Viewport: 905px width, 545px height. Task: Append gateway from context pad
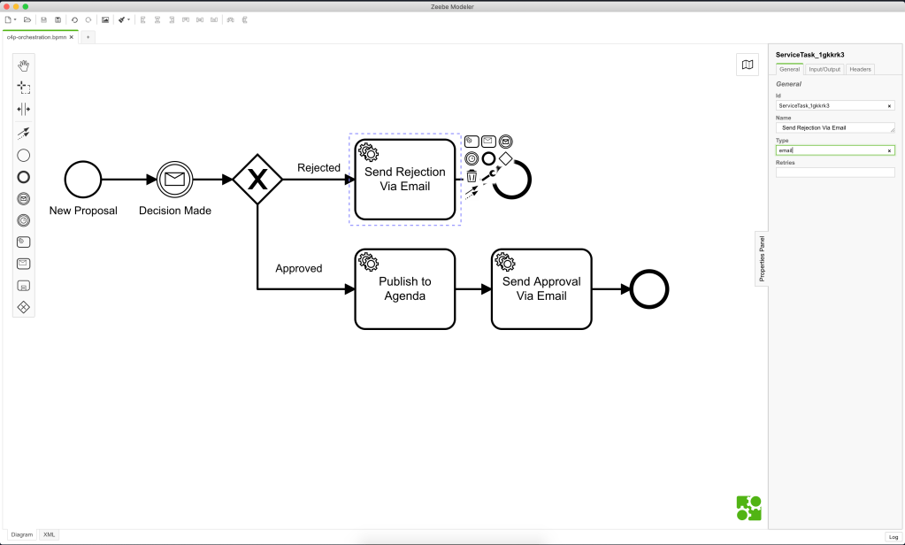pos(506,158)
